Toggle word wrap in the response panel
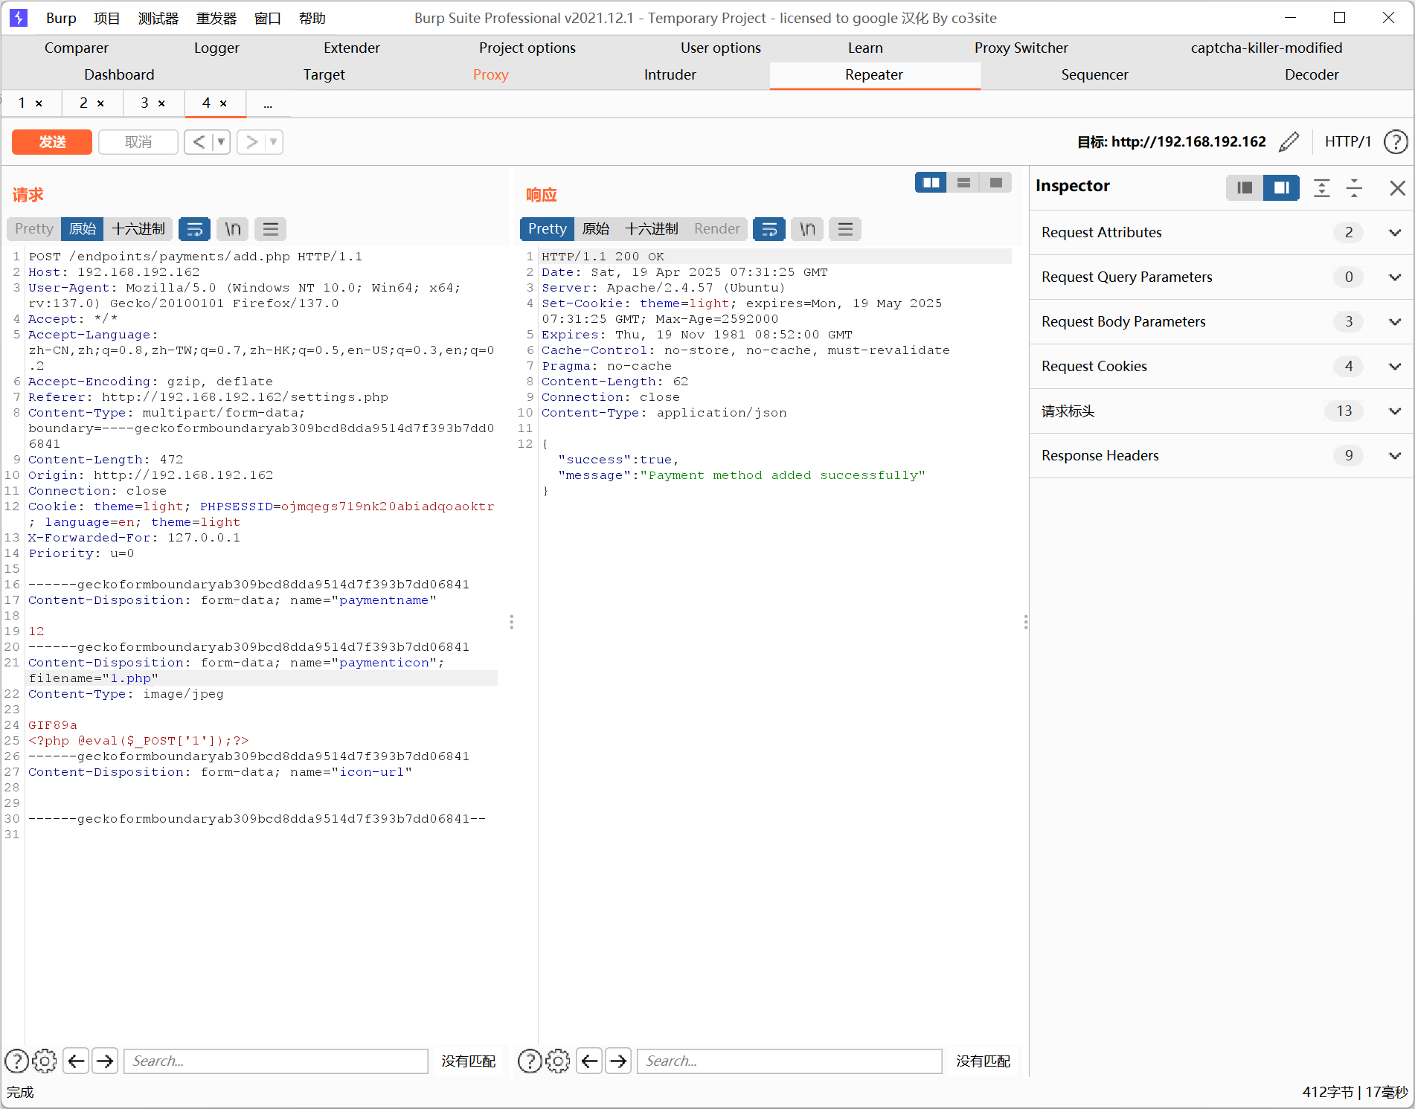The image size is (1415, 1109). [x=769, y=229]
